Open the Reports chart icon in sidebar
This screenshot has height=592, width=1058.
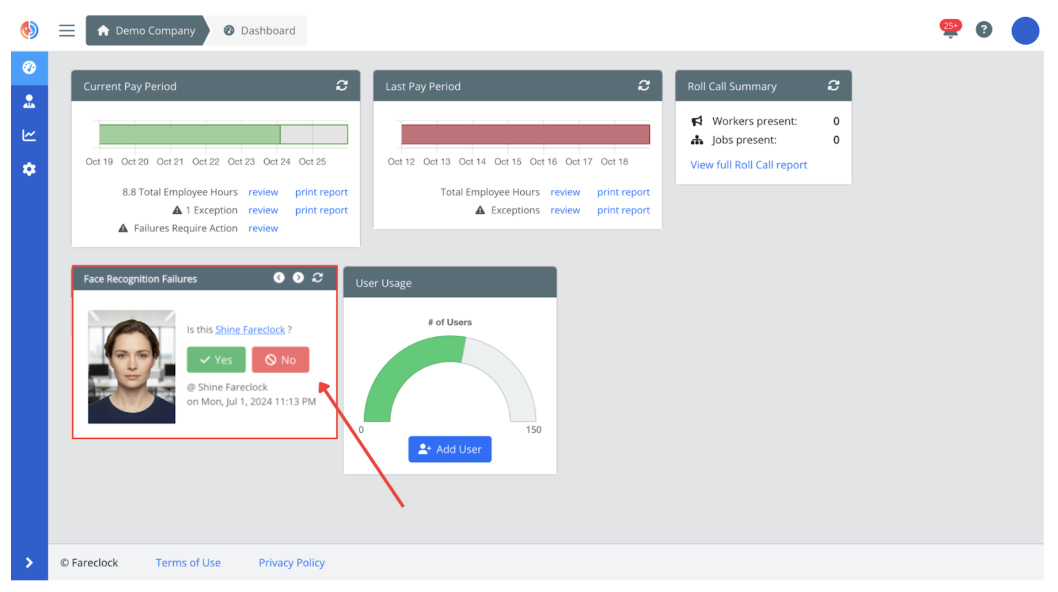pyautogui.click(x=29, y=135)
